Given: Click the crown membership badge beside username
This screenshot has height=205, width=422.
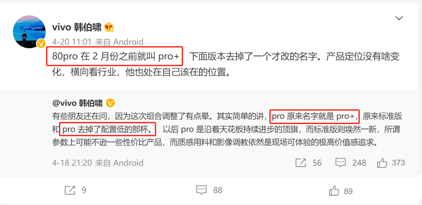Looking at the screenshot, I should pos(109,27).
